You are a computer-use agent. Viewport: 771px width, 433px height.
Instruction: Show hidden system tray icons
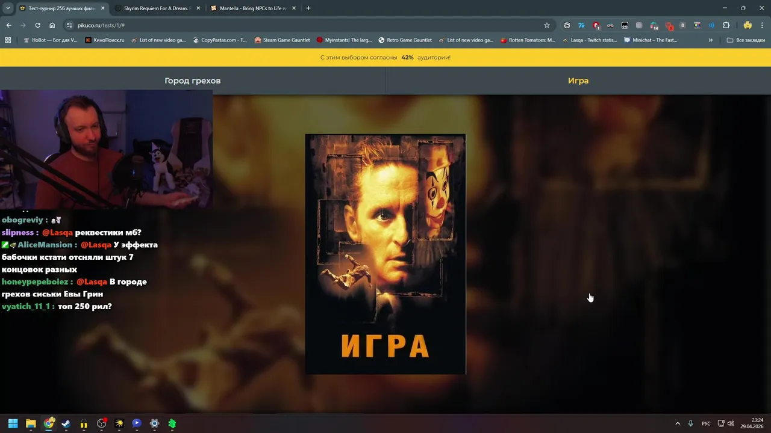click(678, 423)
